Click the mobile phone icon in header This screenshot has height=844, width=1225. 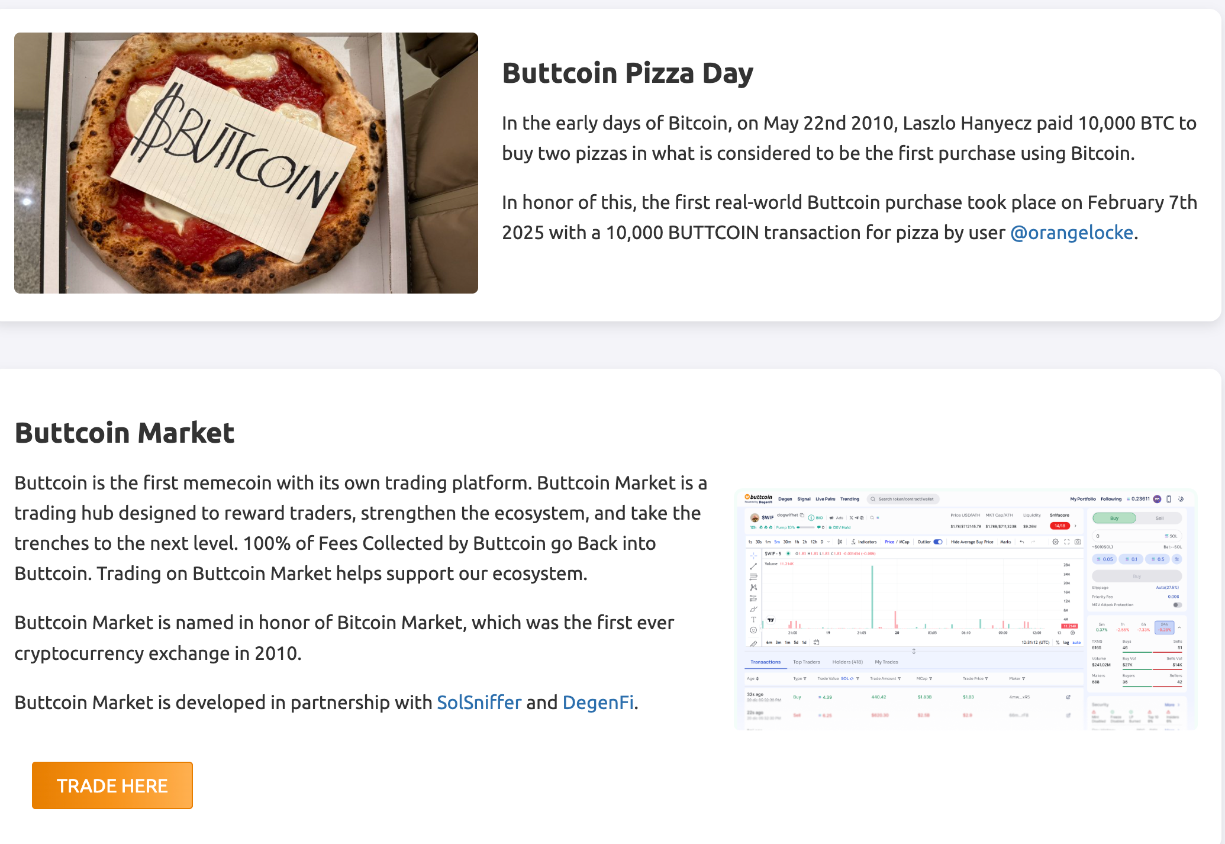coord(1169,499)
